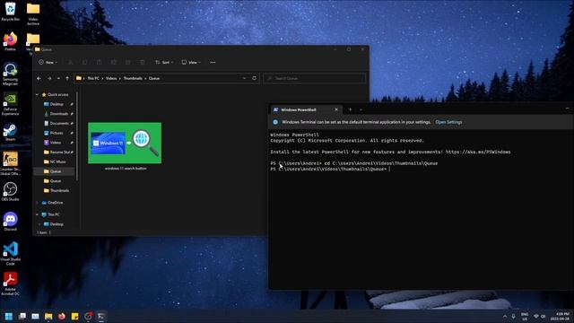Launch Steam from the desktop
This screenshot has width=574, height=323.
[10, 132]
